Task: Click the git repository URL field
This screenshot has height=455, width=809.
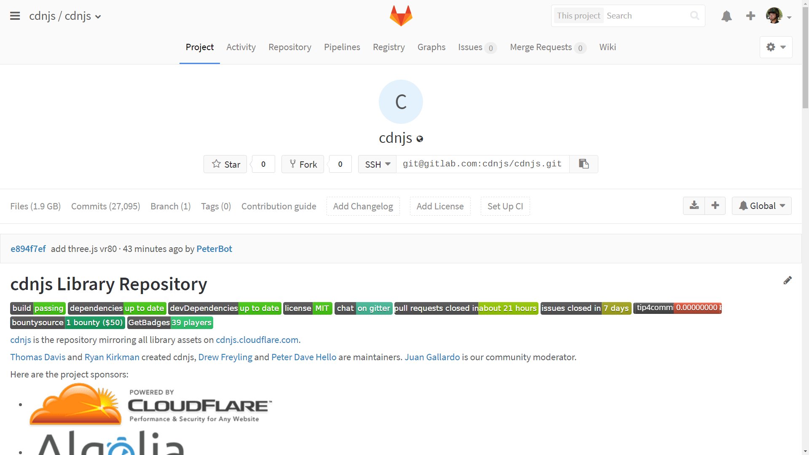Action: pyautogui.click(x=482, y=164)
